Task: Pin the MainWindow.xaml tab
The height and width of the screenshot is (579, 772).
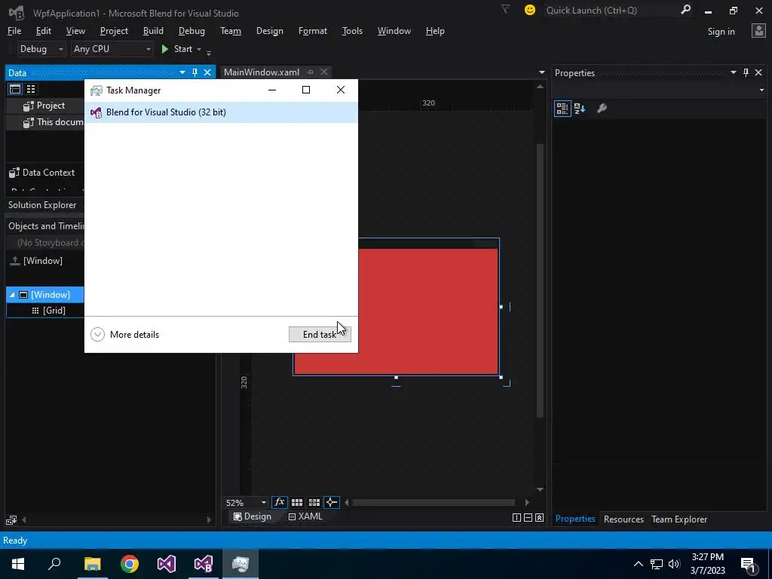Action: (310, 72)
